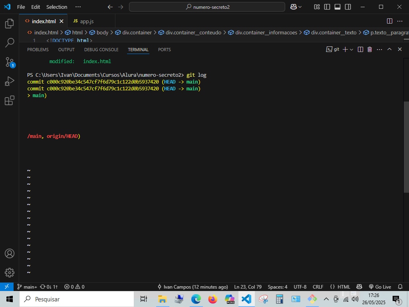Image resolution: width=409 pixels, height=307 pixels.
Task: Synchronize changes 0↓ 1↑
Action: (49, 287)
